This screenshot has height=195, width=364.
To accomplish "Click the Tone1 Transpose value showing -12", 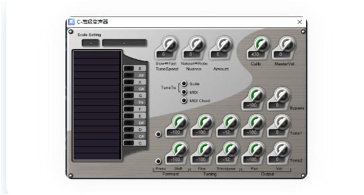I will pos(226,132).
